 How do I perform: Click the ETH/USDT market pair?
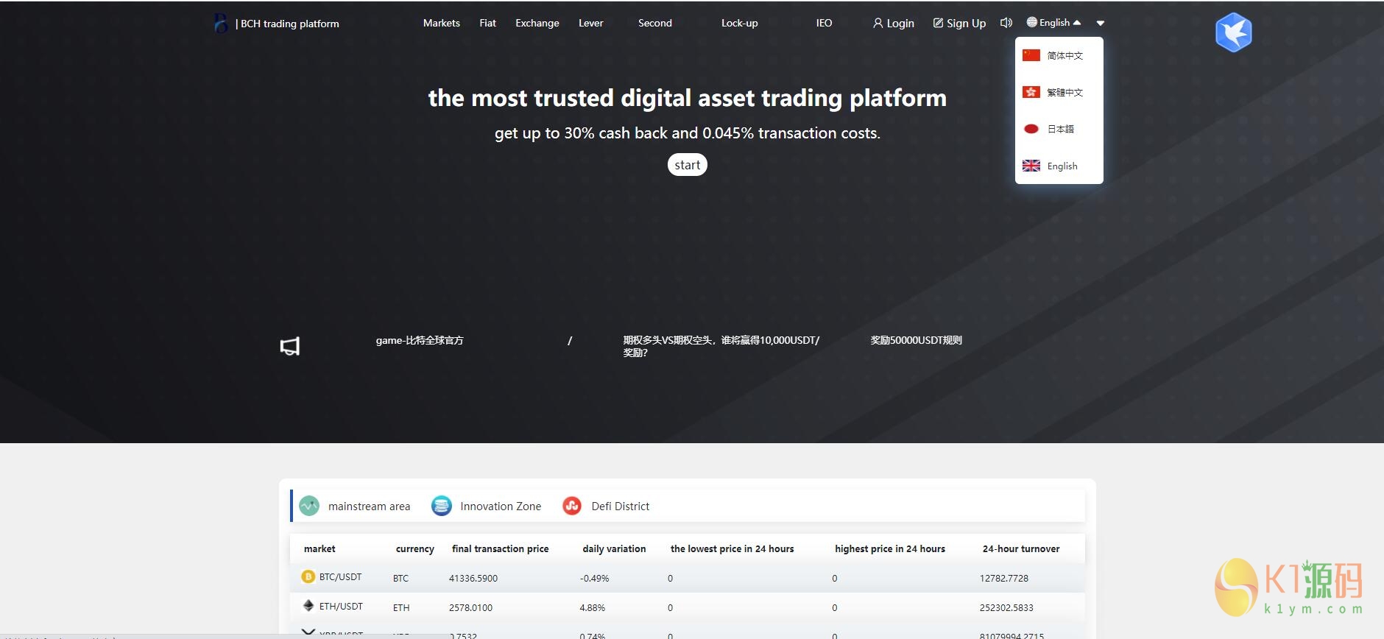341,607
